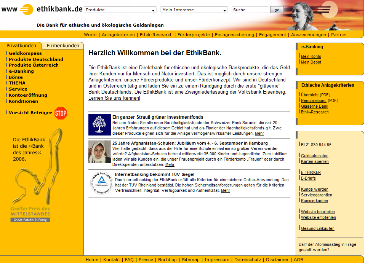365x263 pixels.
Task: Open the Mein Konto e-Banking link
Action: [311, 56]
